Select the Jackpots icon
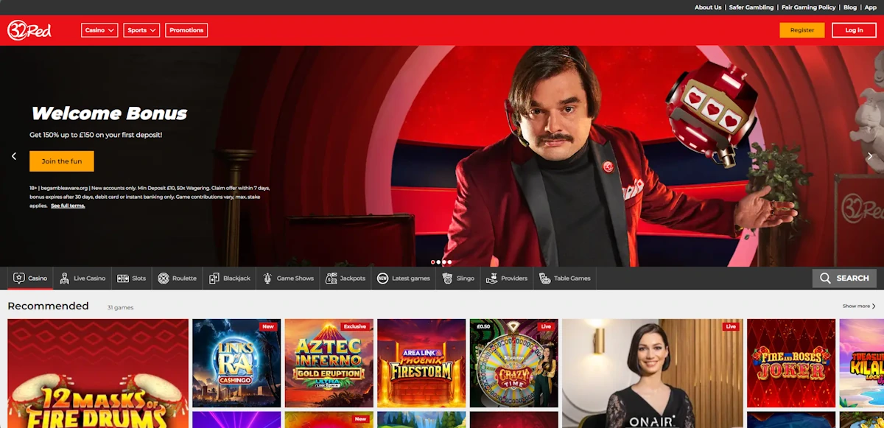This screenshot has width=884, height=428. [x=331, y=278]
